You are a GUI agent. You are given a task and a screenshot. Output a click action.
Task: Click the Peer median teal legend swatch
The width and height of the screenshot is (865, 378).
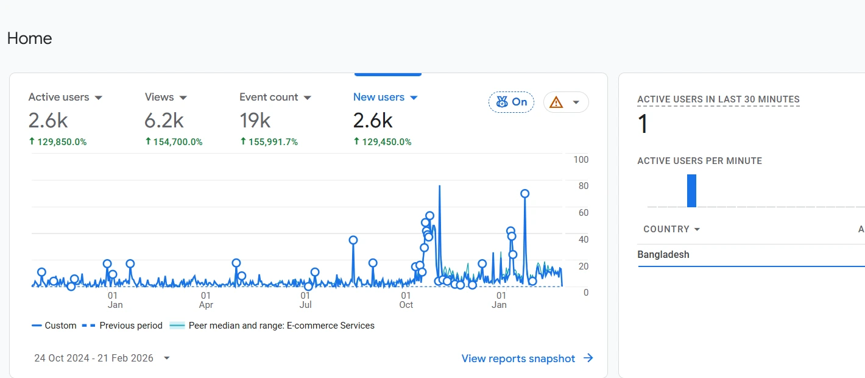pos(175,325)
